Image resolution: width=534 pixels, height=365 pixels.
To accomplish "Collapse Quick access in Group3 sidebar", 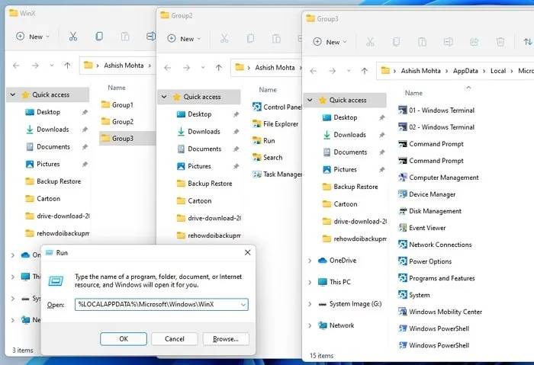I will 310,101.
